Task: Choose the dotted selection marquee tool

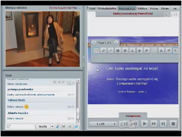Action: (x=97, y=51)
